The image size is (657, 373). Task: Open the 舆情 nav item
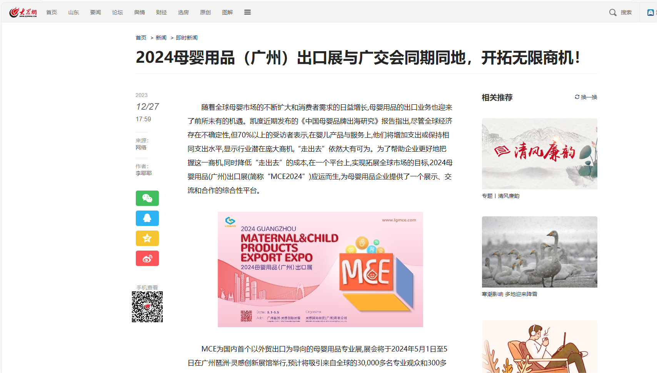139,12
